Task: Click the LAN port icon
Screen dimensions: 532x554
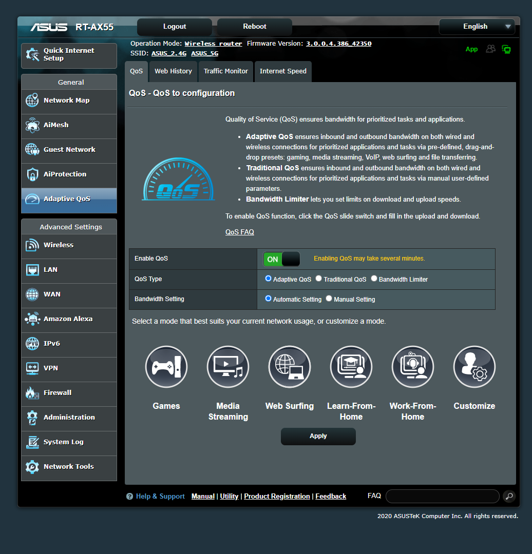Action: point(32,270)
